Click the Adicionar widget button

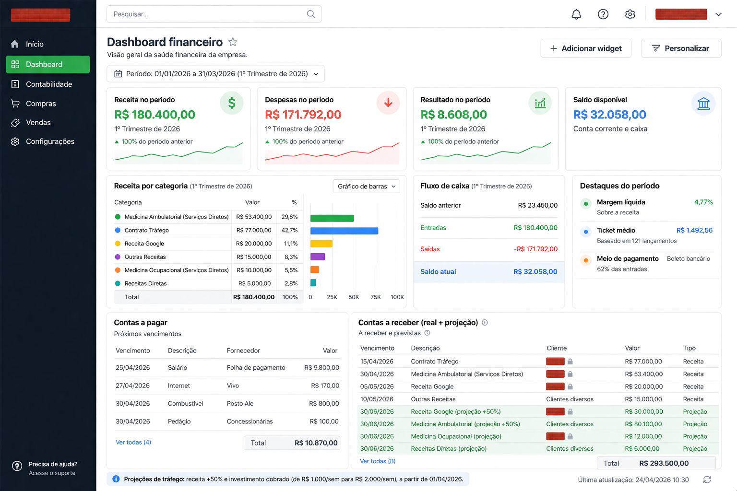point(585,48)
